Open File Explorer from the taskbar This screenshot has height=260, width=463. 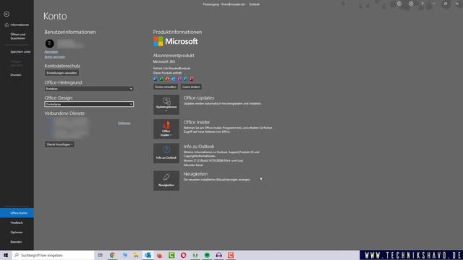136,255
